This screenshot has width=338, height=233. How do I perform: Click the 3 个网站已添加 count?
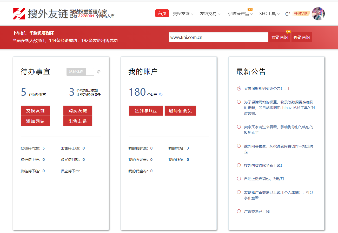click(x=72, y=92)
